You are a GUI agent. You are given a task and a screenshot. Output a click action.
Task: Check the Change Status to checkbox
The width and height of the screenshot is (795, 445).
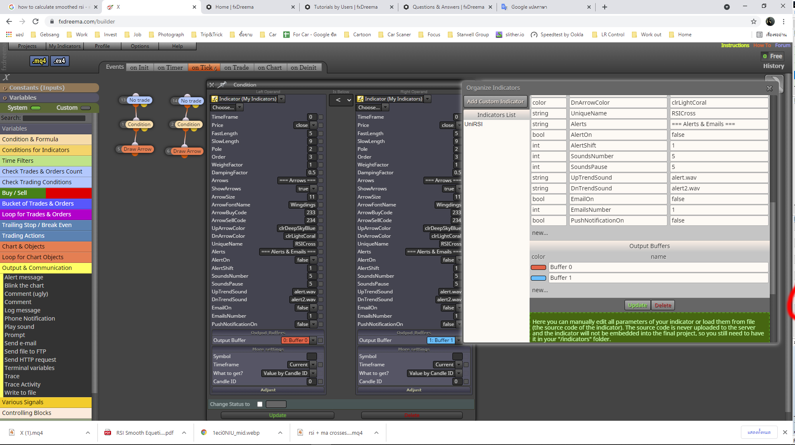(260, 404)
